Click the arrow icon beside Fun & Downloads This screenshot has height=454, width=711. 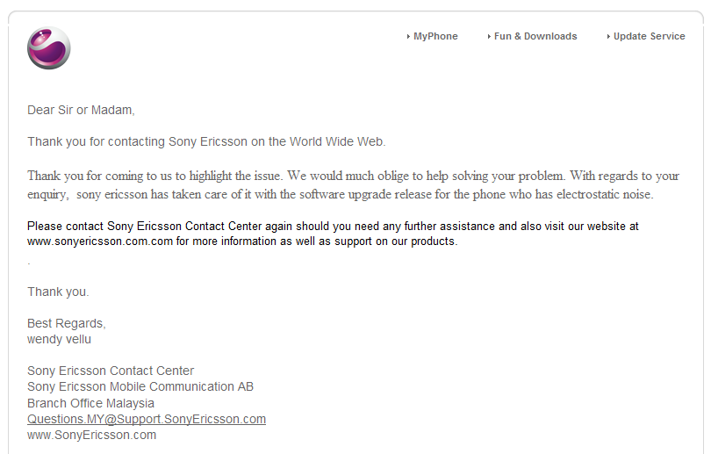click(489, 36)
